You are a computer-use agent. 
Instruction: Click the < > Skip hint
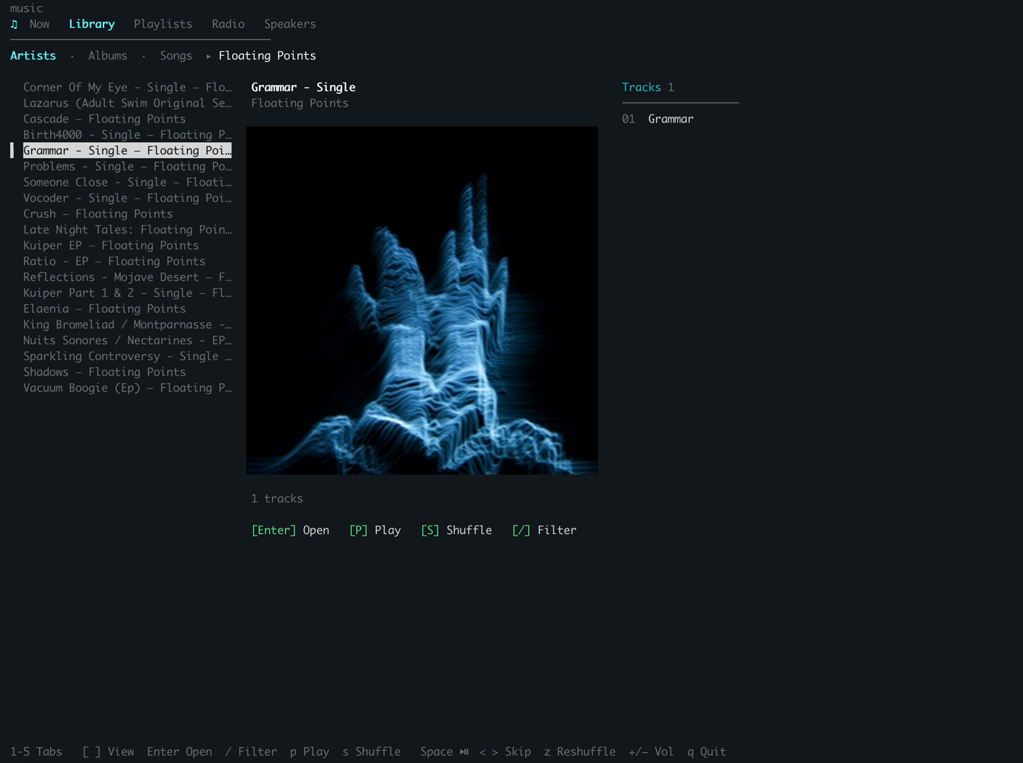pos(505,751)
